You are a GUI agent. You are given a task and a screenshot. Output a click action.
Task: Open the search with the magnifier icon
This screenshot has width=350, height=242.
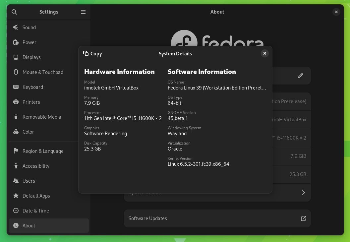point(14,12)
